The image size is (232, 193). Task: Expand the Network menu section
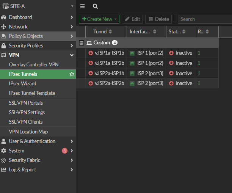click(x=72, y=27)
